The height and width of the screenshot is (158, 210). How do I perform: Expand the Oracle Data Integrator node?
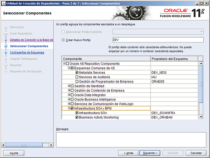tap(69, 95)
